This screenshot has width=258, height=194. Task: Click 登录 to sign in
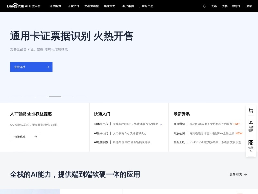pos(249,6)
